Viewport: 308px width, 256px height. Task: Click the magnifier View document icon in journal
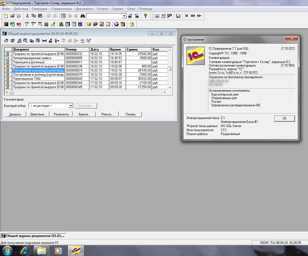[19, 41]
